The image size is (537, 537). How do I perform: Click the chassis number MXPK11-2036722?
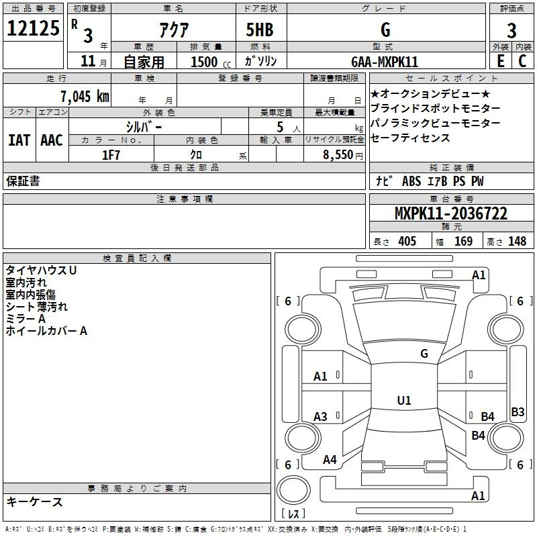coord(450,214)
